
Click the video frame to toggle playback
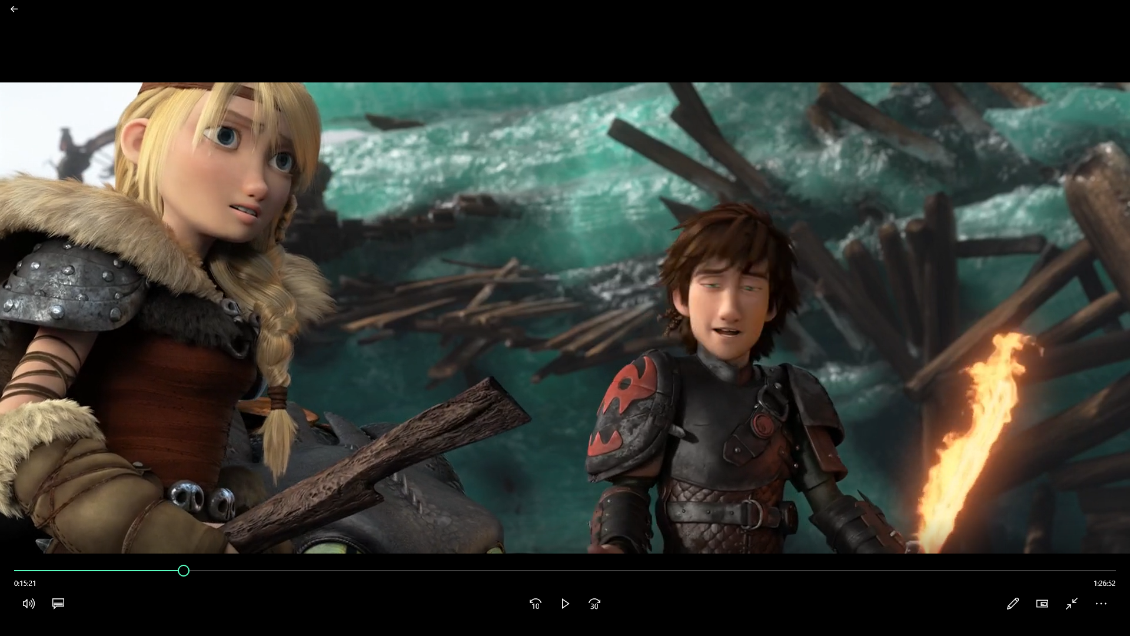(x=565, y=318)
